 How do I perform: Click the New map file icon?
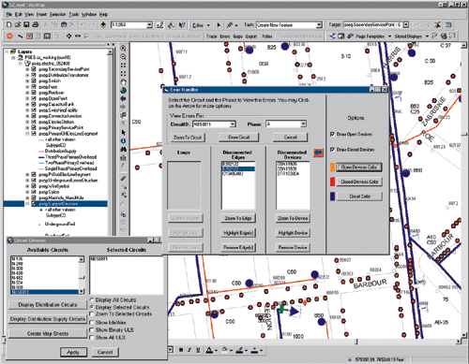[x=8, y=24]
